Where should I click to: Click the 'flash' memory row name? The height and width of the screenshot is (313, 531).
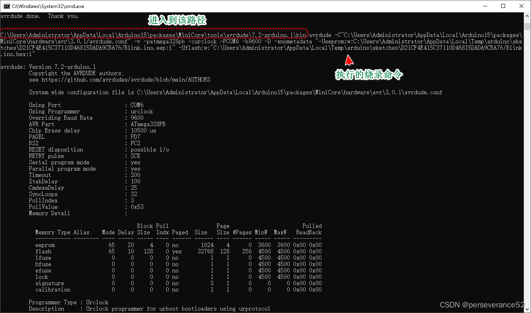click(x=43, y=251)
